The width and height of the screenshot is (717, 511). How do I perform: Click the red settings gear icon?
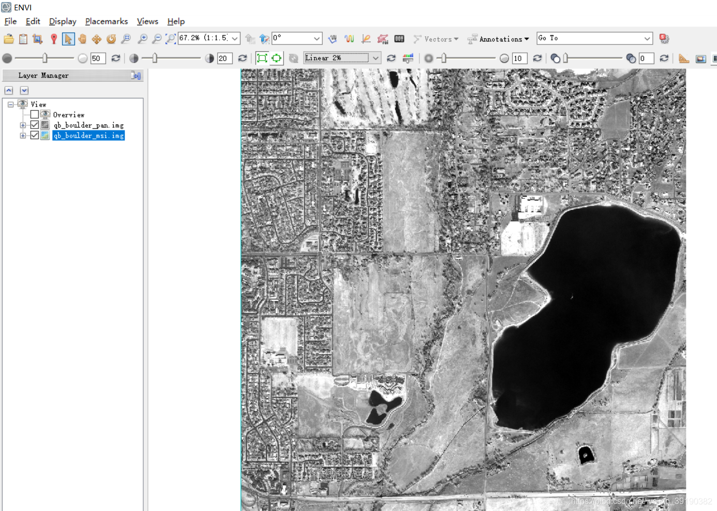[x=664, y=39]
